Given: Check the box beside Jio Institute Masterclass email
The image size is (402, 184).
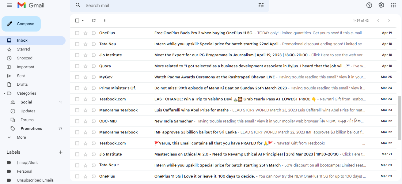Looking at the screenshot, I should coord(77,154).
